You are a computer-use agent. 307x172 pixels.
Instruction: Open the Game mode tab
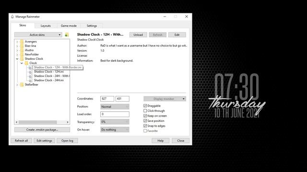tap(69, 26)
